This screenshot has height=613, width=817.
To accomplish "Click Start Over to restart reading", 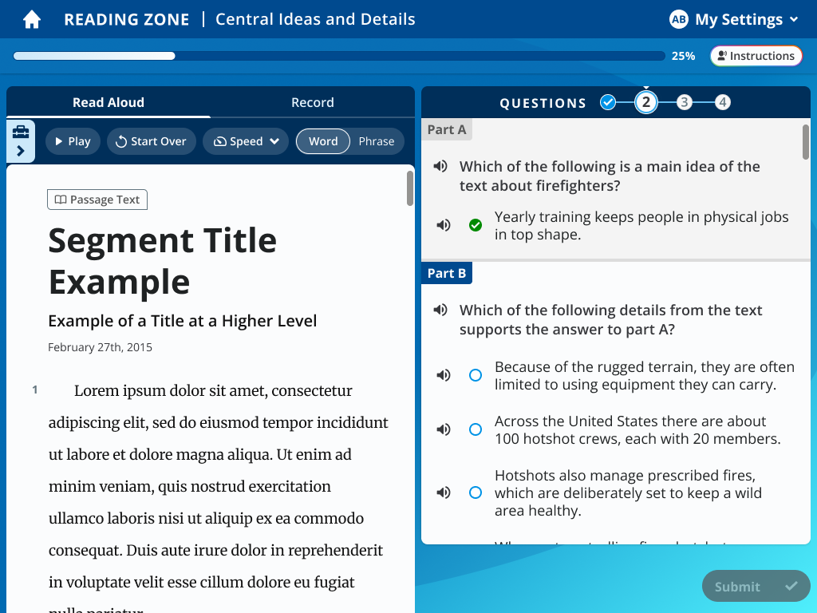I will pos(151,141).
